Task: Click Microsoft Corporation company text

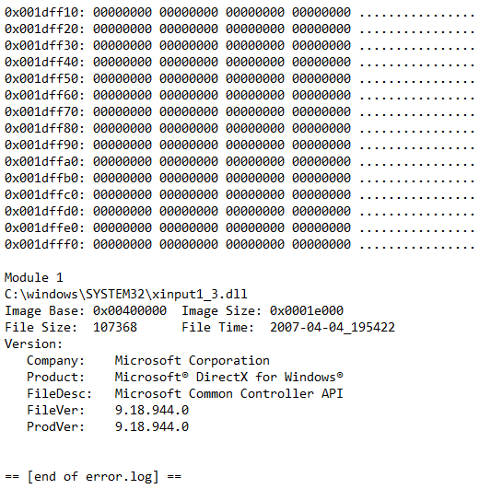Action: [x=193, y=360]
